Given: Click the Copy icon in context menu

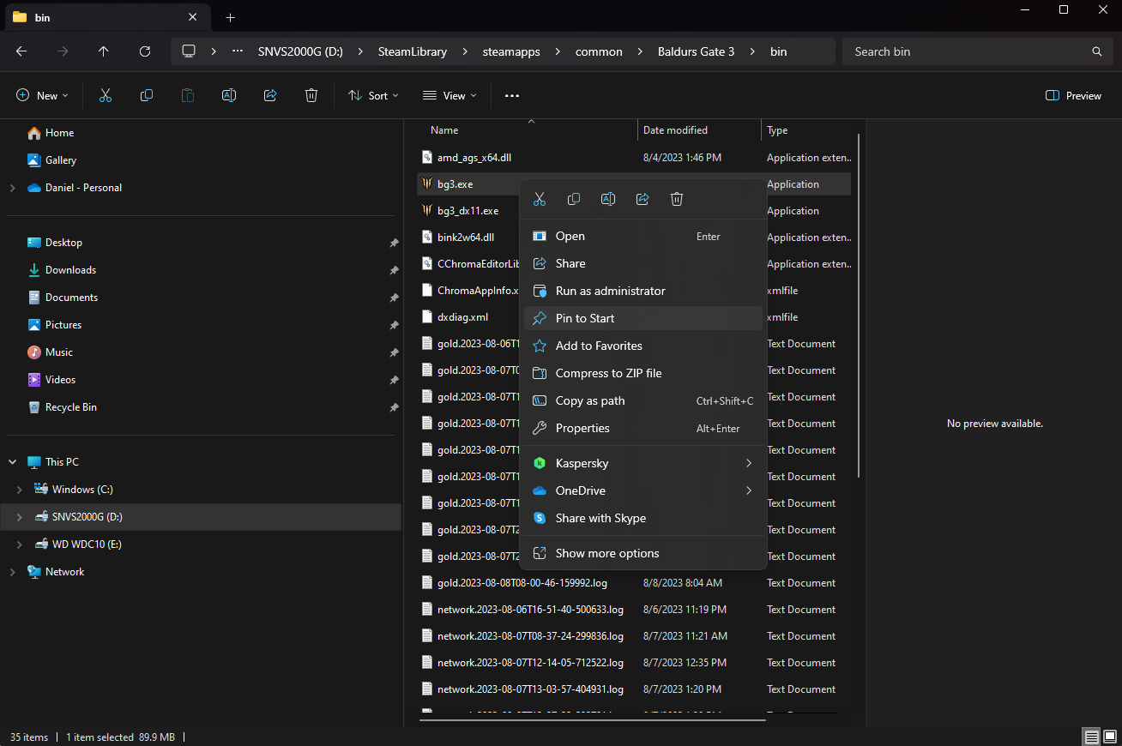Looking at the screenshot, I should pos(574,199).
